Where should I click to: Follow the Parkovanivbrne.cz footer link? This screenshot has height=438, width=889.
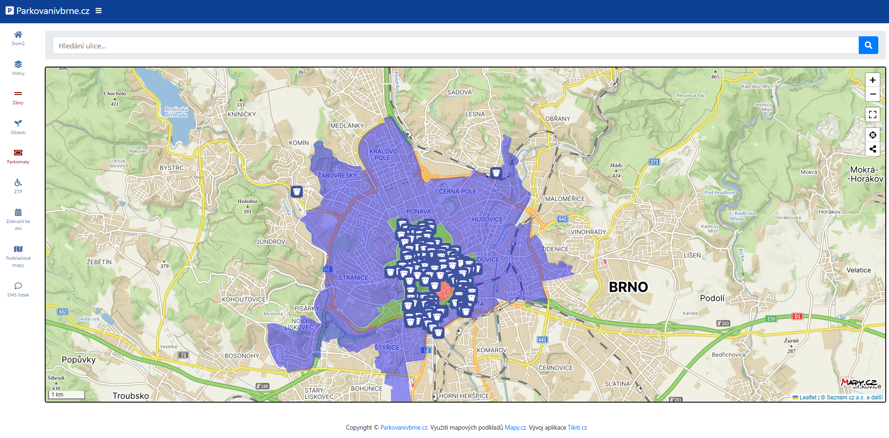coord(404,427)
